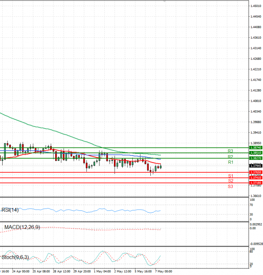263x275 pixels.
Task: Click the 1.38740 green price tag
Action: (256, 148)
